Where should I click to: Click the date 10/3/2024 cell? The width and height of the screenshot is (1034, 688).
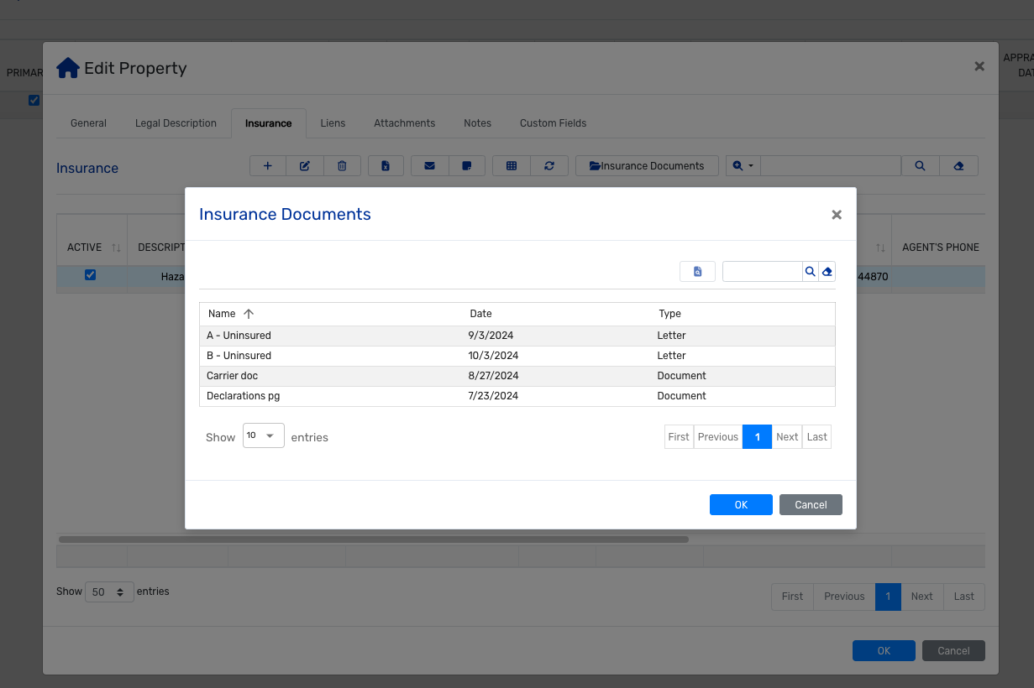click(493, 356)
